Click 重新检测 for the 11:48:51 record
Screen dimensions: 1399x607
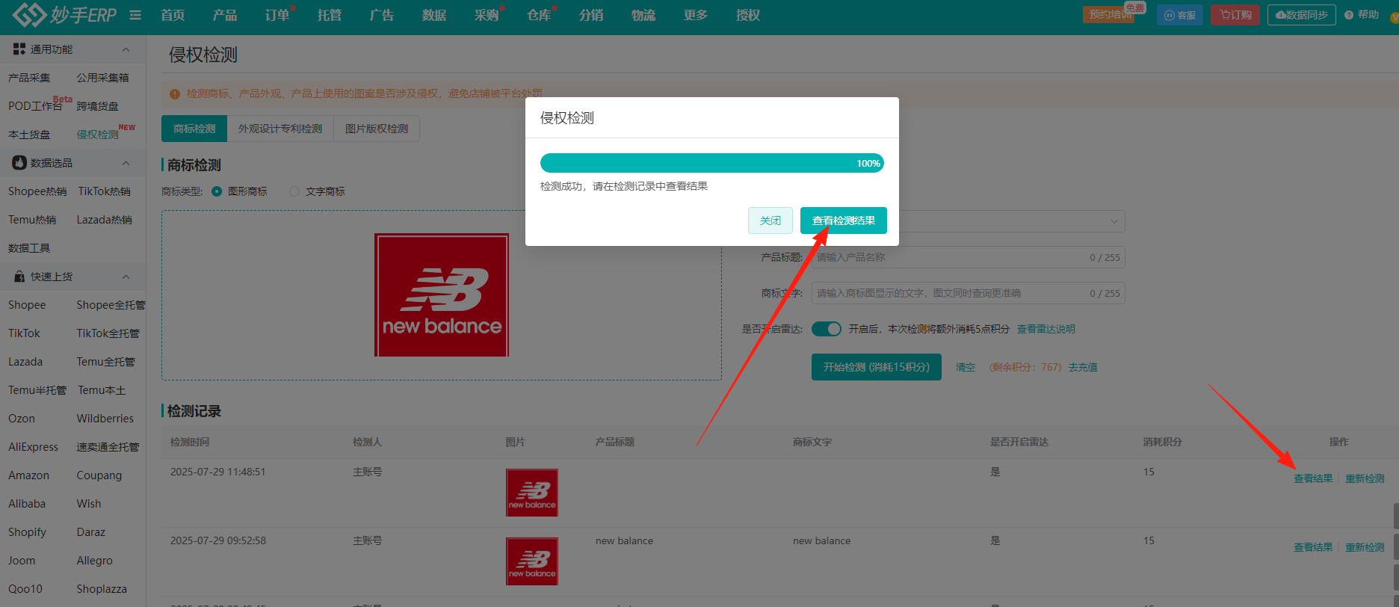pos(1365,478)
